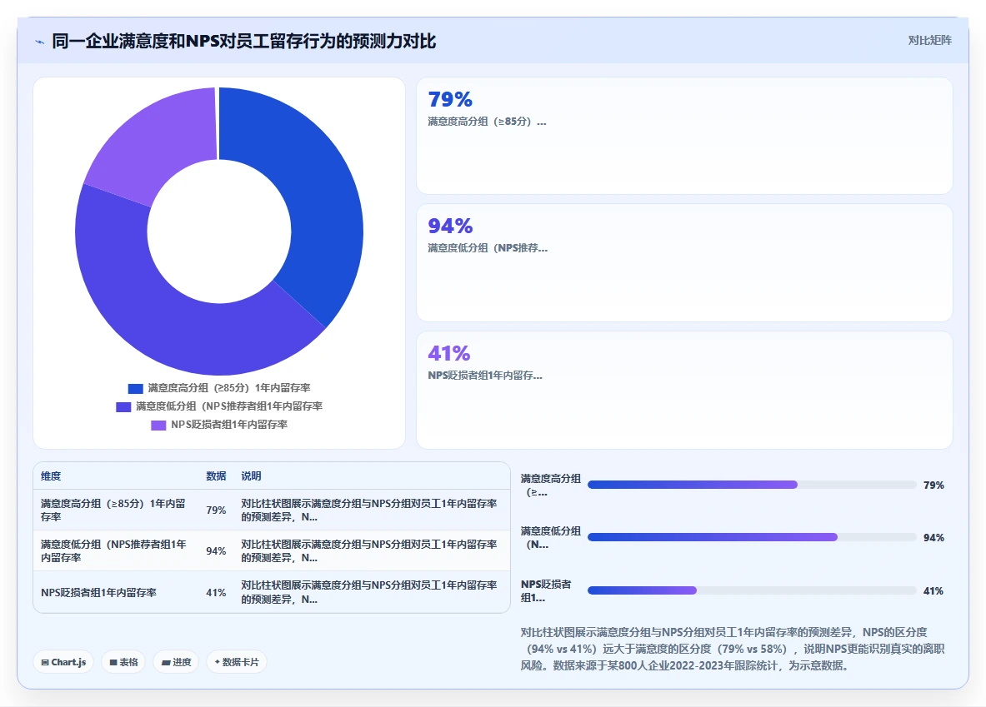The image size is (986, 707).
Task: Click the 41% value beside progress bar
Action: tap(933, 590)
